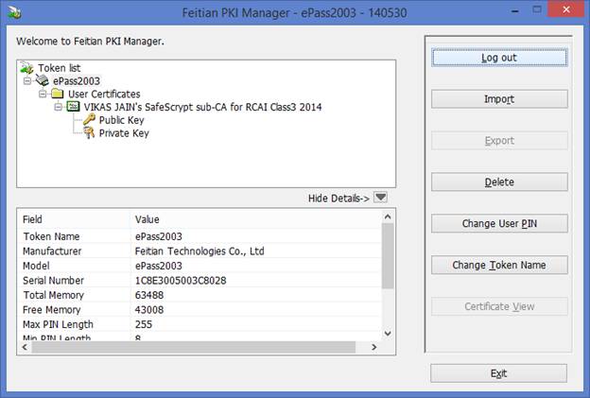
Task: Click the Import button
Action: (x=499, y=99)
